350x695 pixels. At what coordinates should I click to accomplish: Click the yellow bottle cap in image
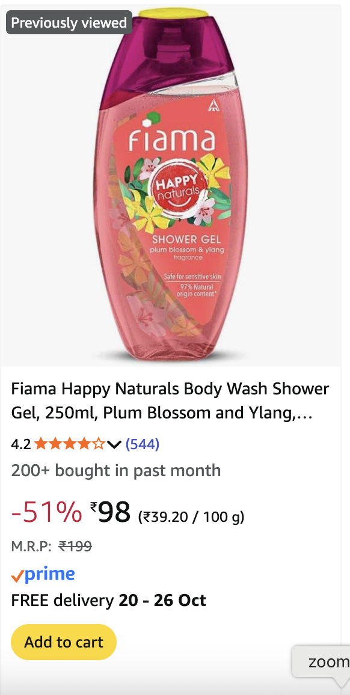click(173, 13)
